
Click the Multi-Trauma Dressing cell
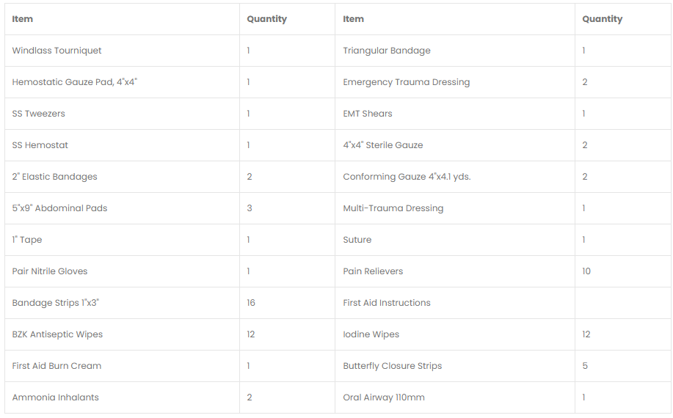pos(455,208)
